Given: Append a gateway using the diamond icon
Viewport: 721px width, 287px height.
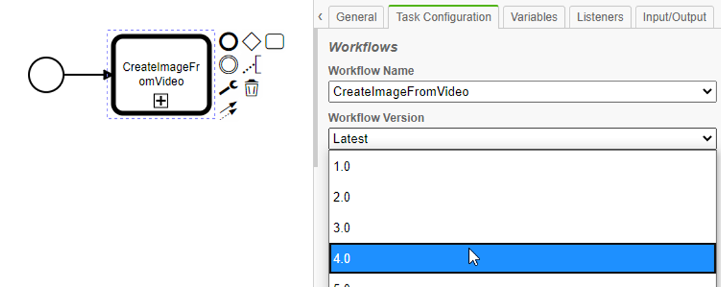Looking at the screenshot, I should coord(251,42).
